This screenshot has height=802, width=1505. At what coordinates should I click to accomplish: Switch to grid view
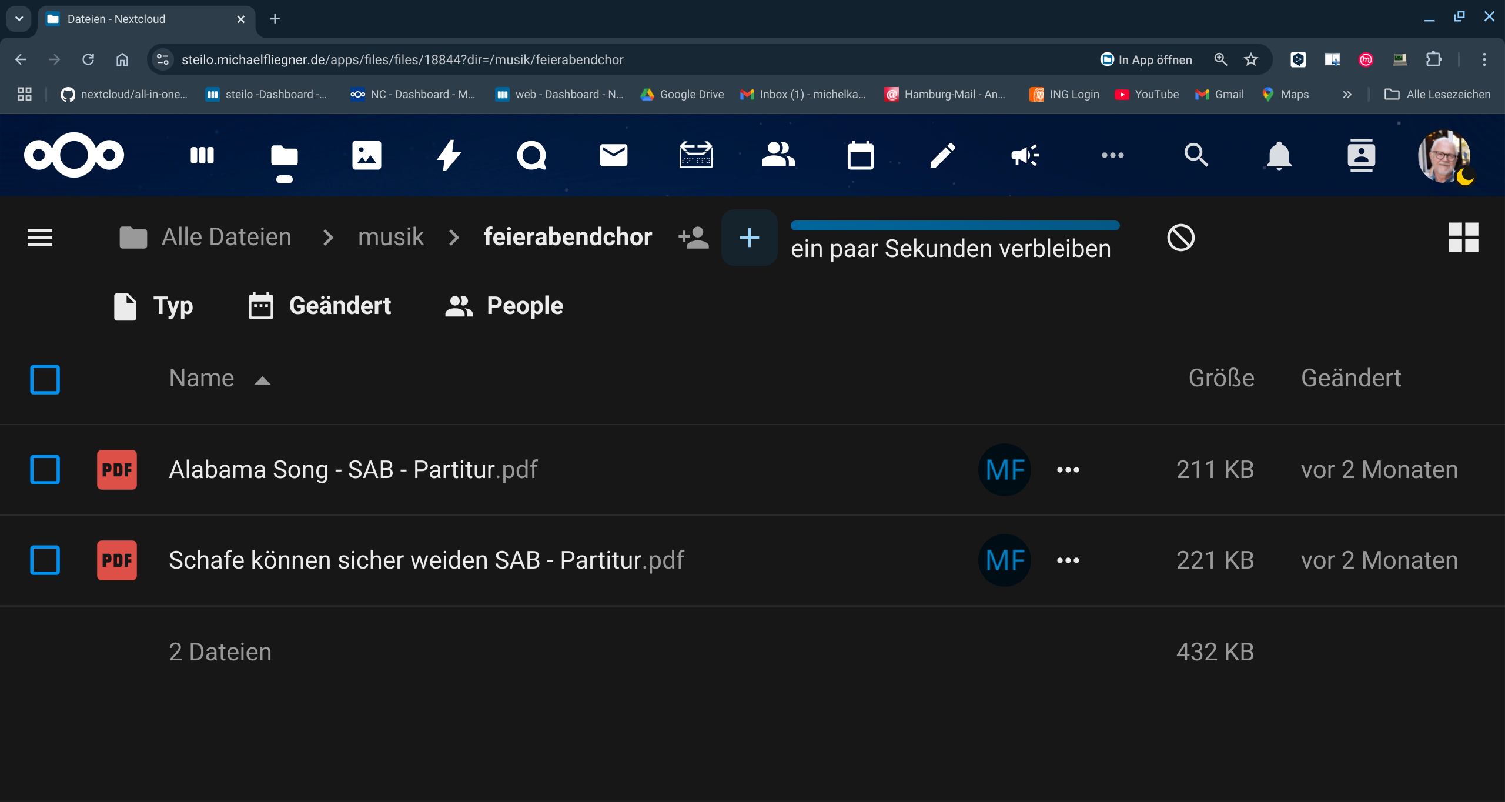[1463, 237]
